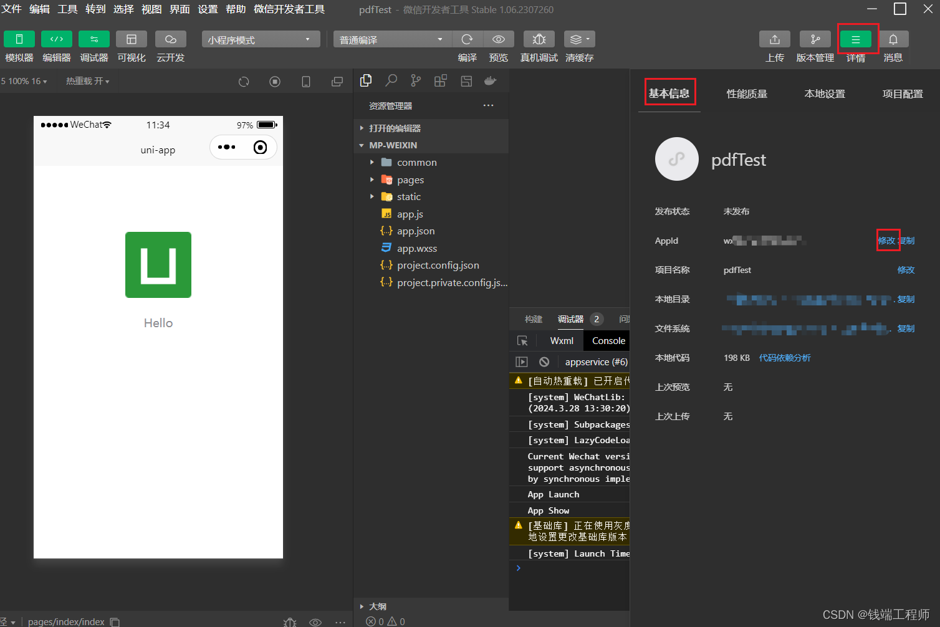The image size is (940, 627).
Task: Open the hot reload (热重载) dropdown
Action: coord(88,81)
